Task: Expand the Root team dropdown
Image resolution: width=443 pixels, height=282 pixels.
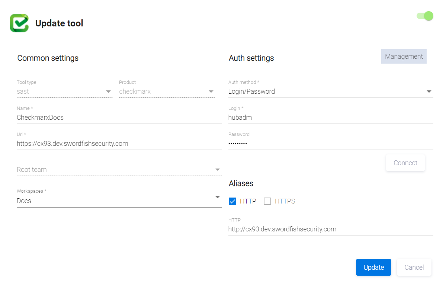Action: [x=118, y=170]
